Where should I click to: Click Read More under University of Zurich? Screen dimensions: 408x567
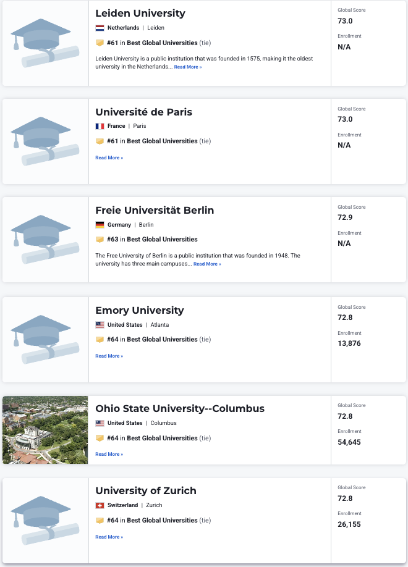pyautogui.click(x=109, y=537)
